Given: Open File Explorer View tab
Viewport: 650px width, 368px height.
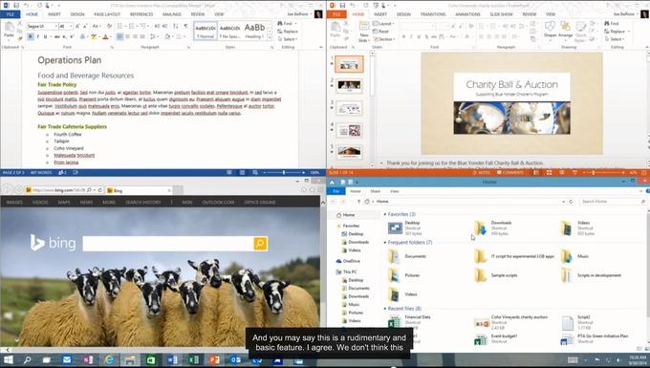Looking at the screenshot, I should pyautogui.click(x=394, y=191).
